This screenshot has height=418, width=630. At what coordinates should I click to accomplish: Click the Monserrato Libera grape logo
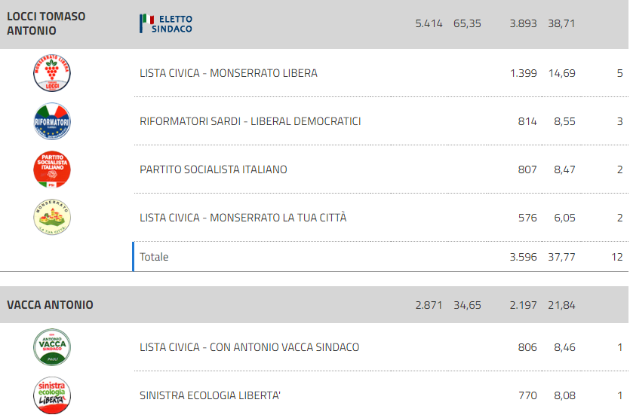tap(52, 73)
